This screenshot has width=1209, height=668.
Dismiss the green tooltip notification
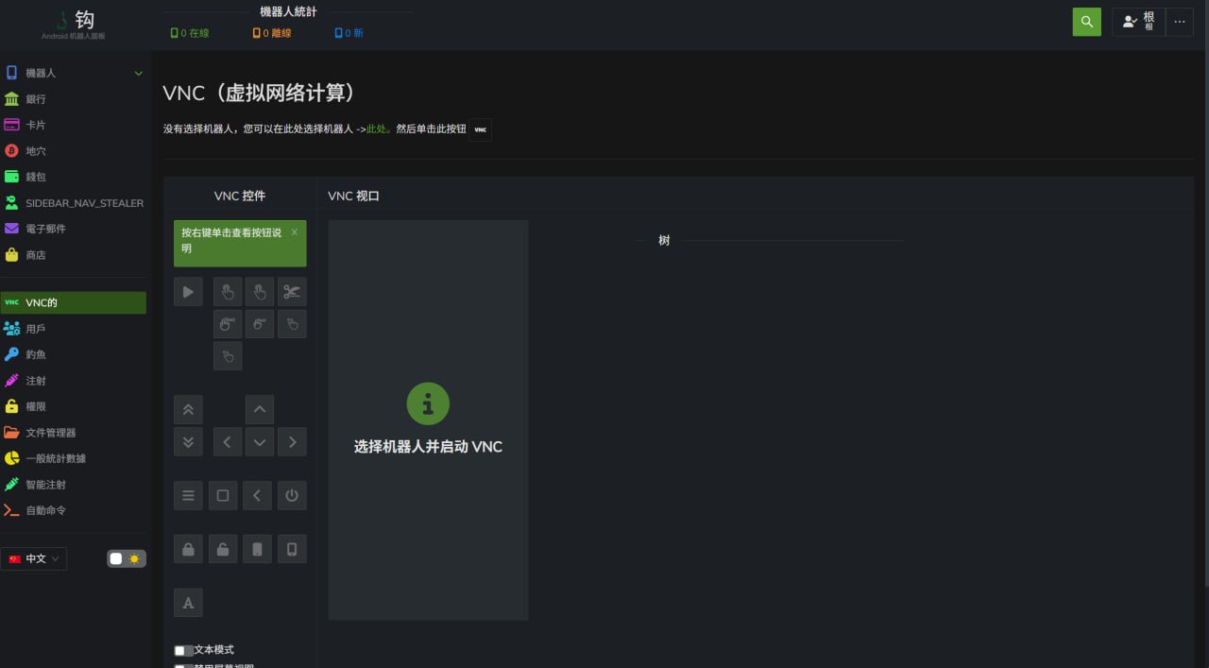[x=294, y=232]
